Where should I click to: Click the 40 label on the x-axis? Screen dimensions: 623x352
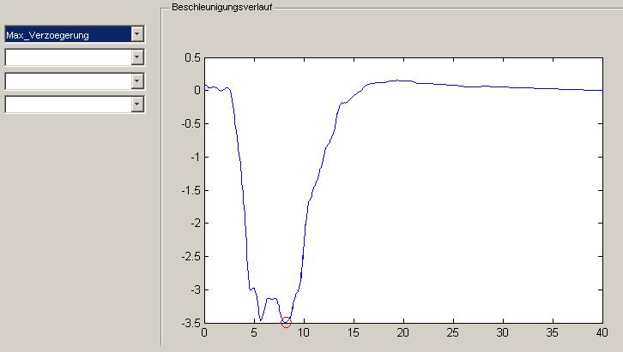[x=602, y=333]
